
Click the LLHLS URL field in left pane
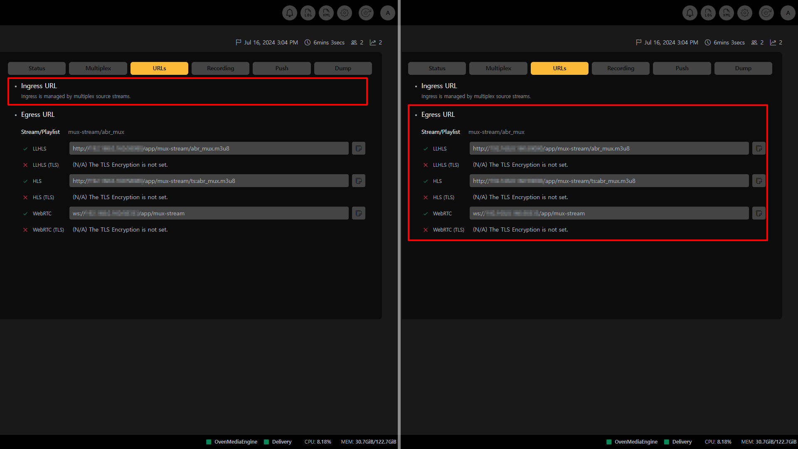click(x=209, y=148)
